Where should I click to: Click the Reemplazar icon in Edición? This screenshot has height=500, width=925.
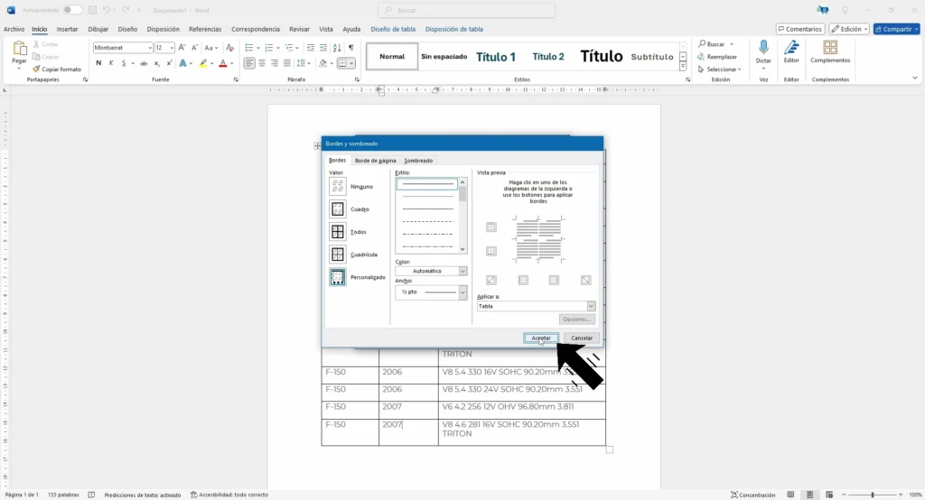click(701, 57)
